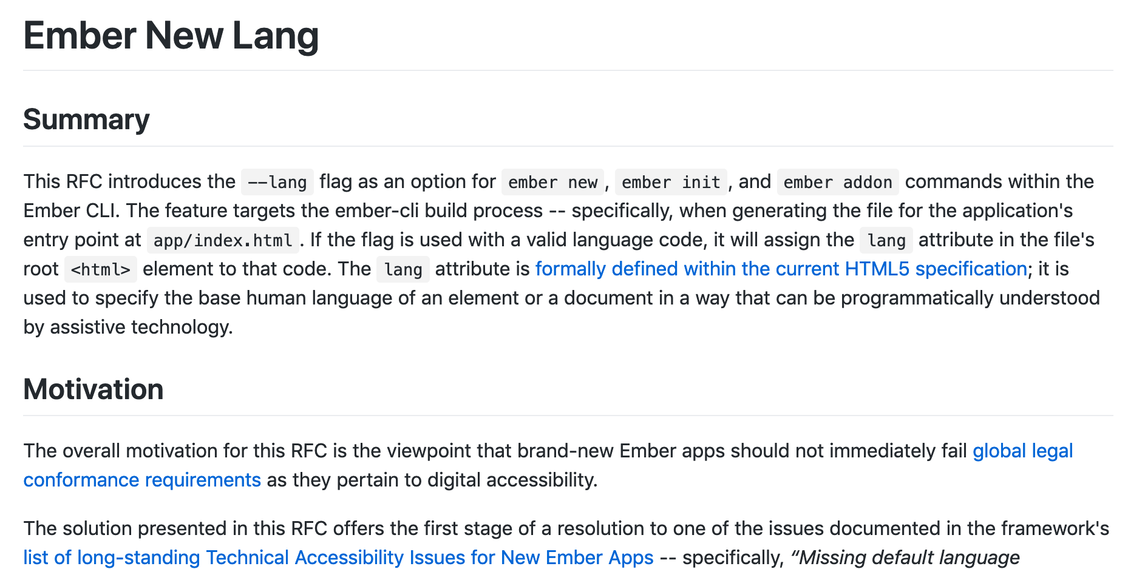This screenshot has height=569, width=1128.
Task: Click the "app/index.html" code path
Action: pyautogui.click(x=223, y=240)
